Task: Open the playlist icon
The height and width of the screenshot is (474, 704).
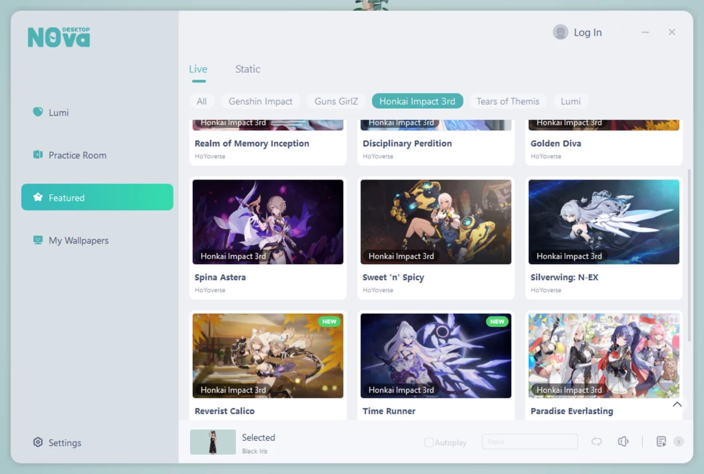Action: [x=661, y=442]
